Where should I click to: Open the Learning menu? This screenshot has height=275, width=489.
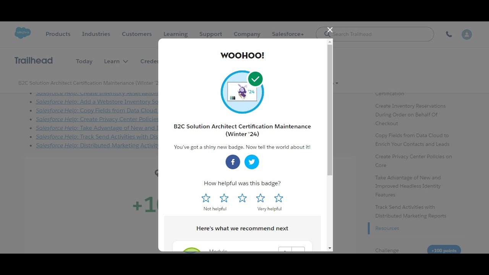(x=176, y=34)
